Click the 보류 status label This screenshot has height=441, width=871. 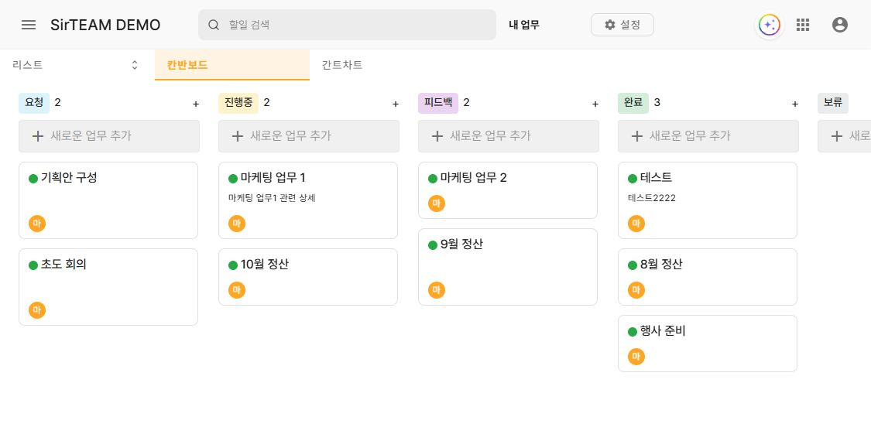[832, 103]
